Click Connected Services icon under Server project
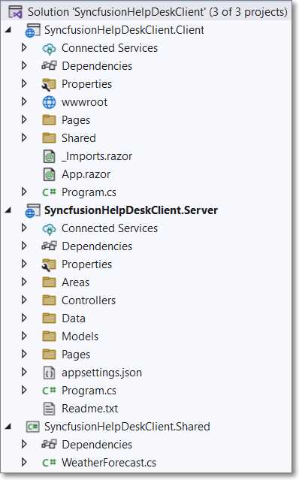The width and height of the screenshot is (299, 480). point(49,228)
